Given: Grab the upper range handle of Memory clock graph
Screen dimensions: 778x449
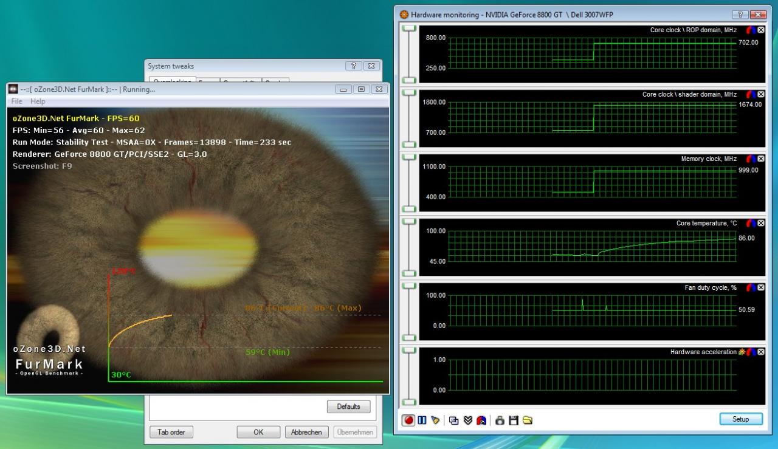Looking at the screenshot, I should pos(408,157).
